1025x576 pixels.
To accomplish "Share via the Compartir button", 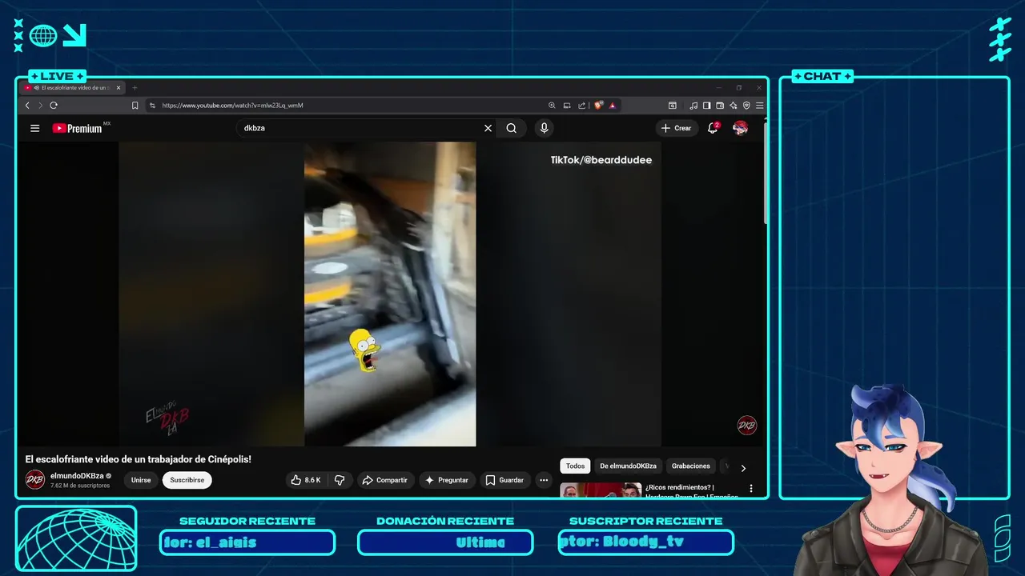I will (385, 480).
